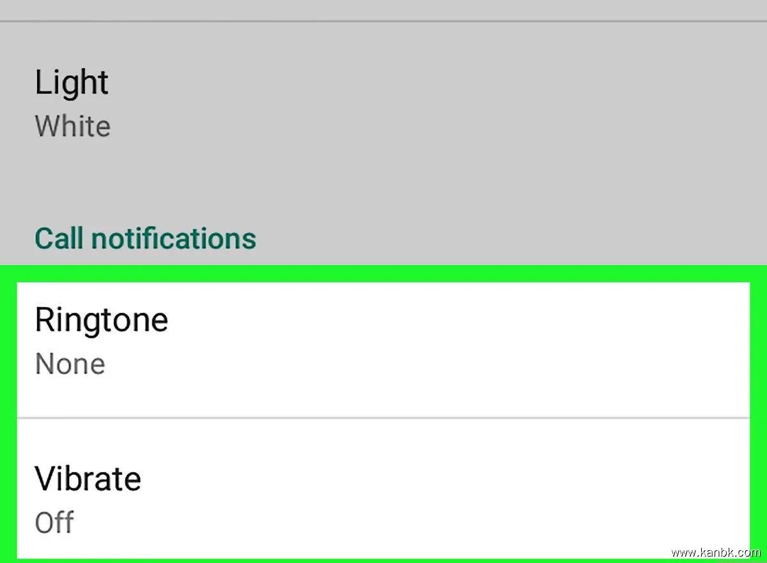The image size is (767, 563).
Task: Click the Ringtone label text
Action: click(x=101, y=320)
